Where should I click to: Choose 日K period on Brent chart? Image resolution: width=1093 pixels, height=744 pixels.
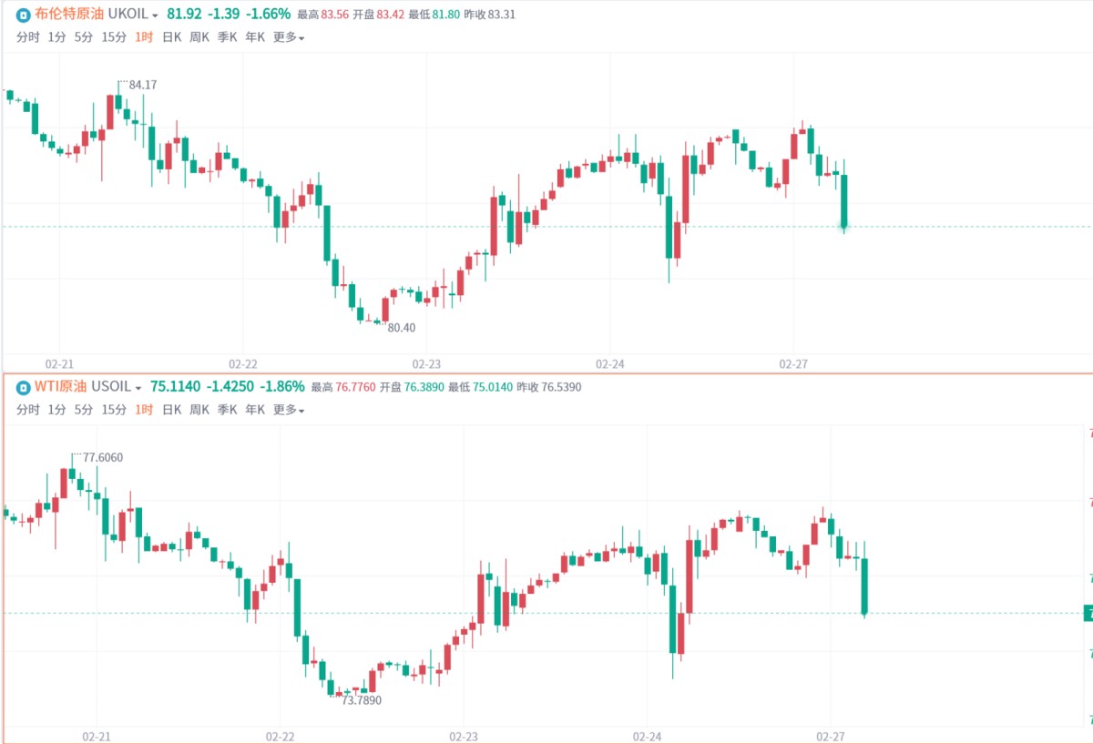click(x=171, y=37)
